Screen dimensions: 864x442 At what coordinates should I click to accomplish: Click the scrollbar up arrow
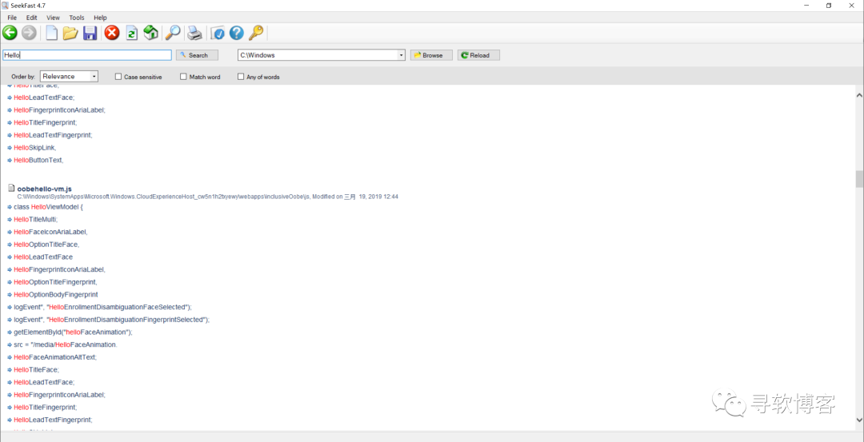coord(859,94)
